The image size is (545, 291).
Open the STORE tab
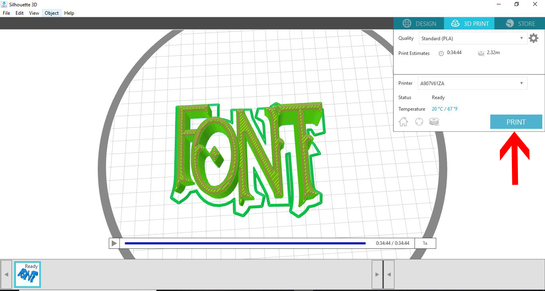(x=519, y=23)
